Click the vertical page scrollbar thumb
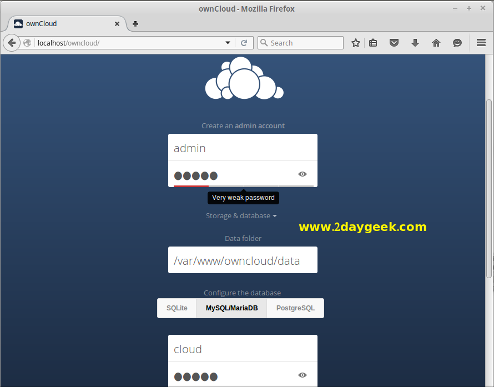Viewport: 494px width, 387px height. [489, 188]
